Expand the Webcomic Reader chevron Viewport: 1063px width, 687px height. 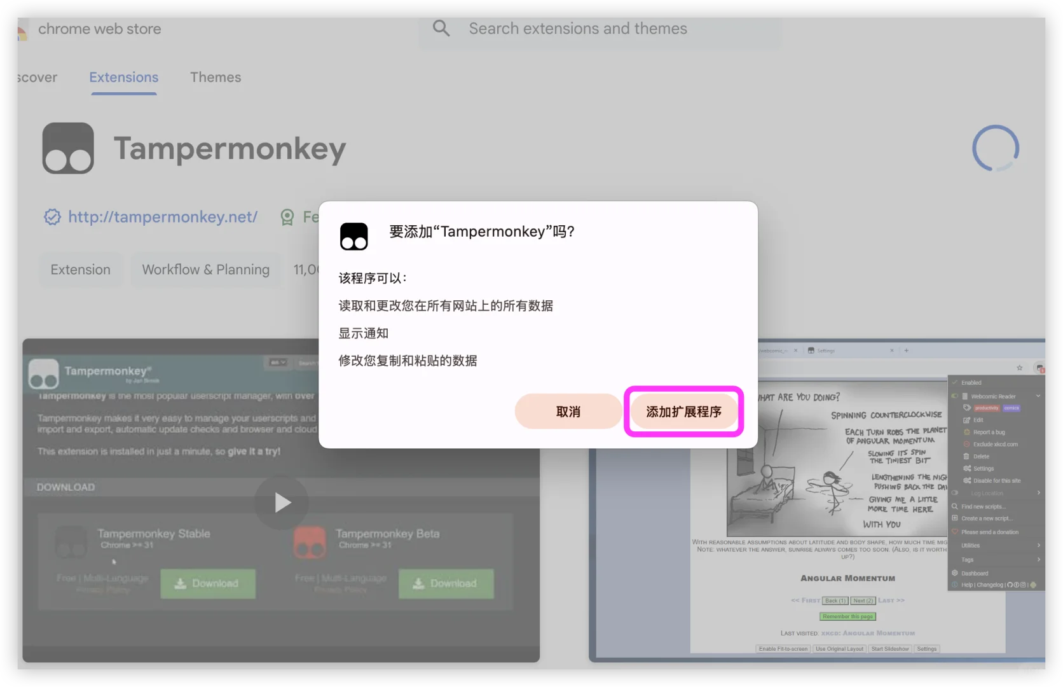1038,396
